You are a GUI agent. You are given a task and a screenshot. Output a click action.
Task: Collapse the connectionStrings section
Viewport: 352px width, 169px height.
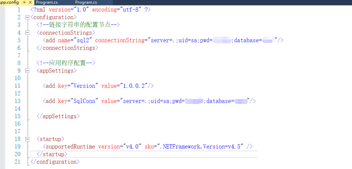click(x=28, y=32)
